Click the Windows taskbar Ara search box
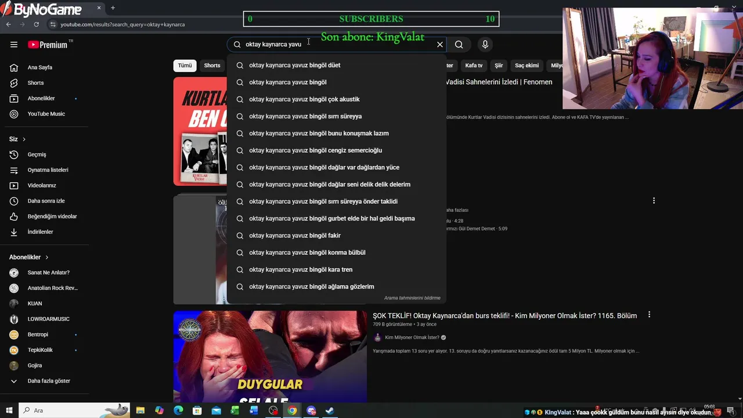743x418 pixels. click(74, 410)
